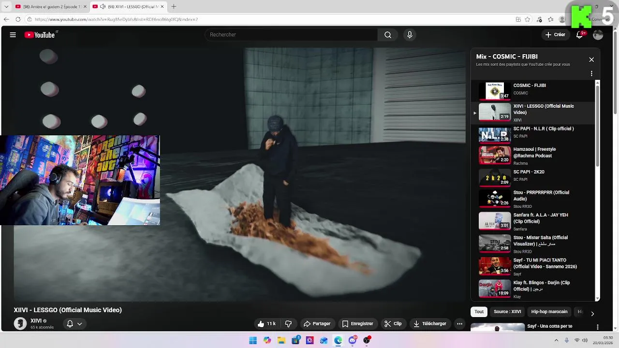Select the Tout filter chip
The height and width of the screenshot is (348, 619).
(479, 312)
